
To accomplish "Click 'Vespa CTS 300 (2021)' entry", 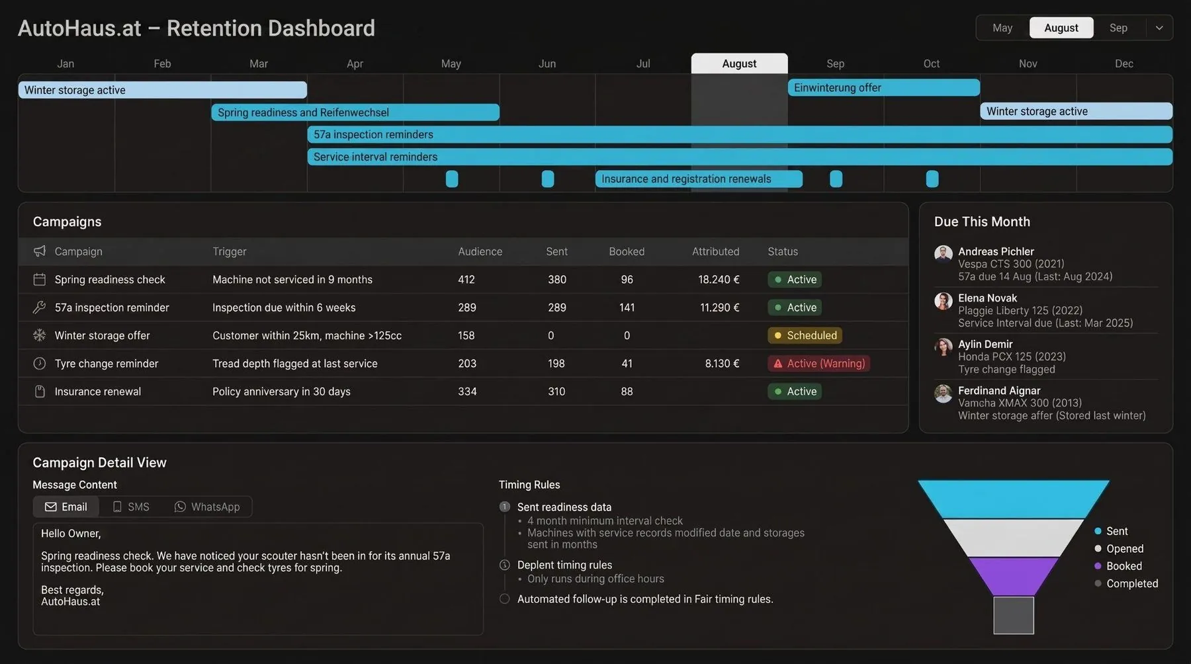I will click(x=1011, y=264).
